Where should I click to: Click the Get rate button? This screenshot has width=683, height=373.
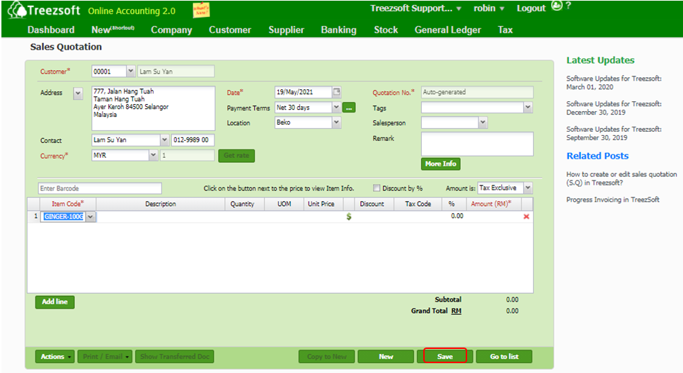236,156
